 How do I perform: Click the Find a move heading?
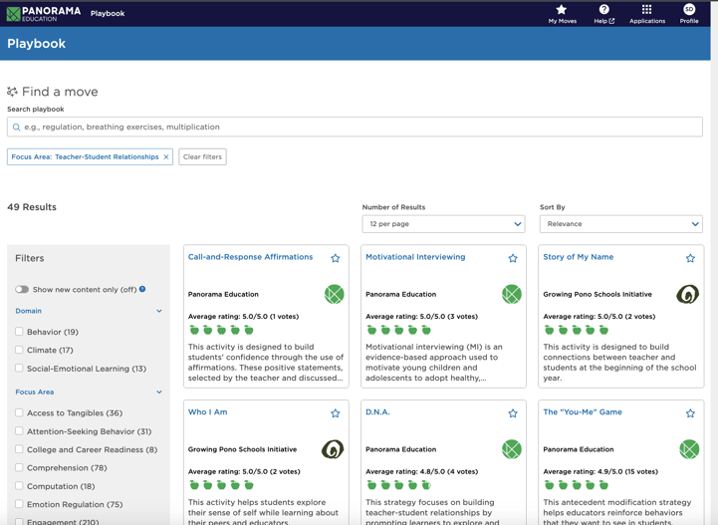(x=60, y=92)
